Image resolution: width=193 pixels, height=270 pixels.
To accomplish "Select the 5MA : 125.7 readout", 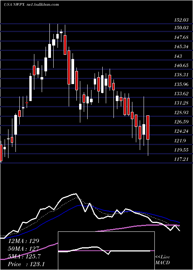I will point(24,256).
